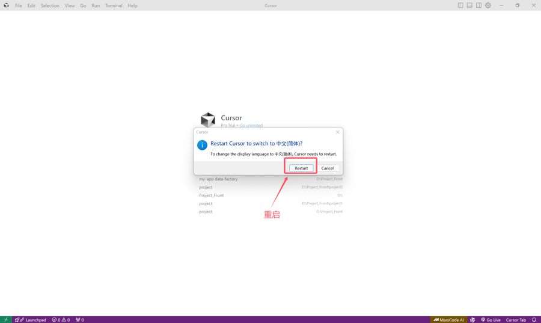Click the Go unlimited link
The image size is (541, 323).
(x=251, y=125)
